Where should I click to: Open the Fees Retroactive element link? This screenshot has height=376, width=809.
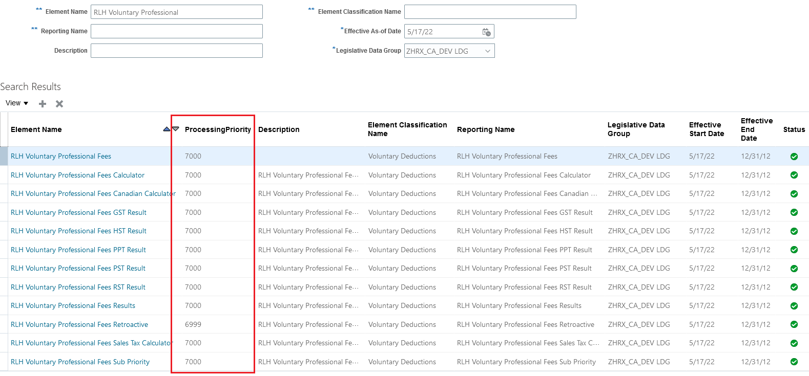(x=79, y=324)
